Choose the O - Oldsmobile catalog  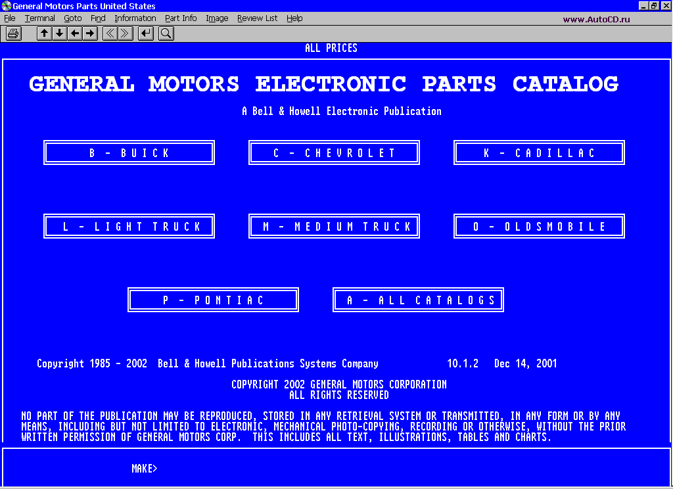point(540,226)
